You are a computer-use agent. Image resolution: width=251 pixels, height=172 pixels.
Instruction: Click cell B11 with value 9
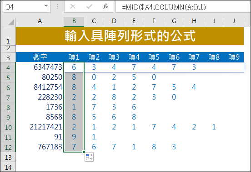click(x=74, y=137)
